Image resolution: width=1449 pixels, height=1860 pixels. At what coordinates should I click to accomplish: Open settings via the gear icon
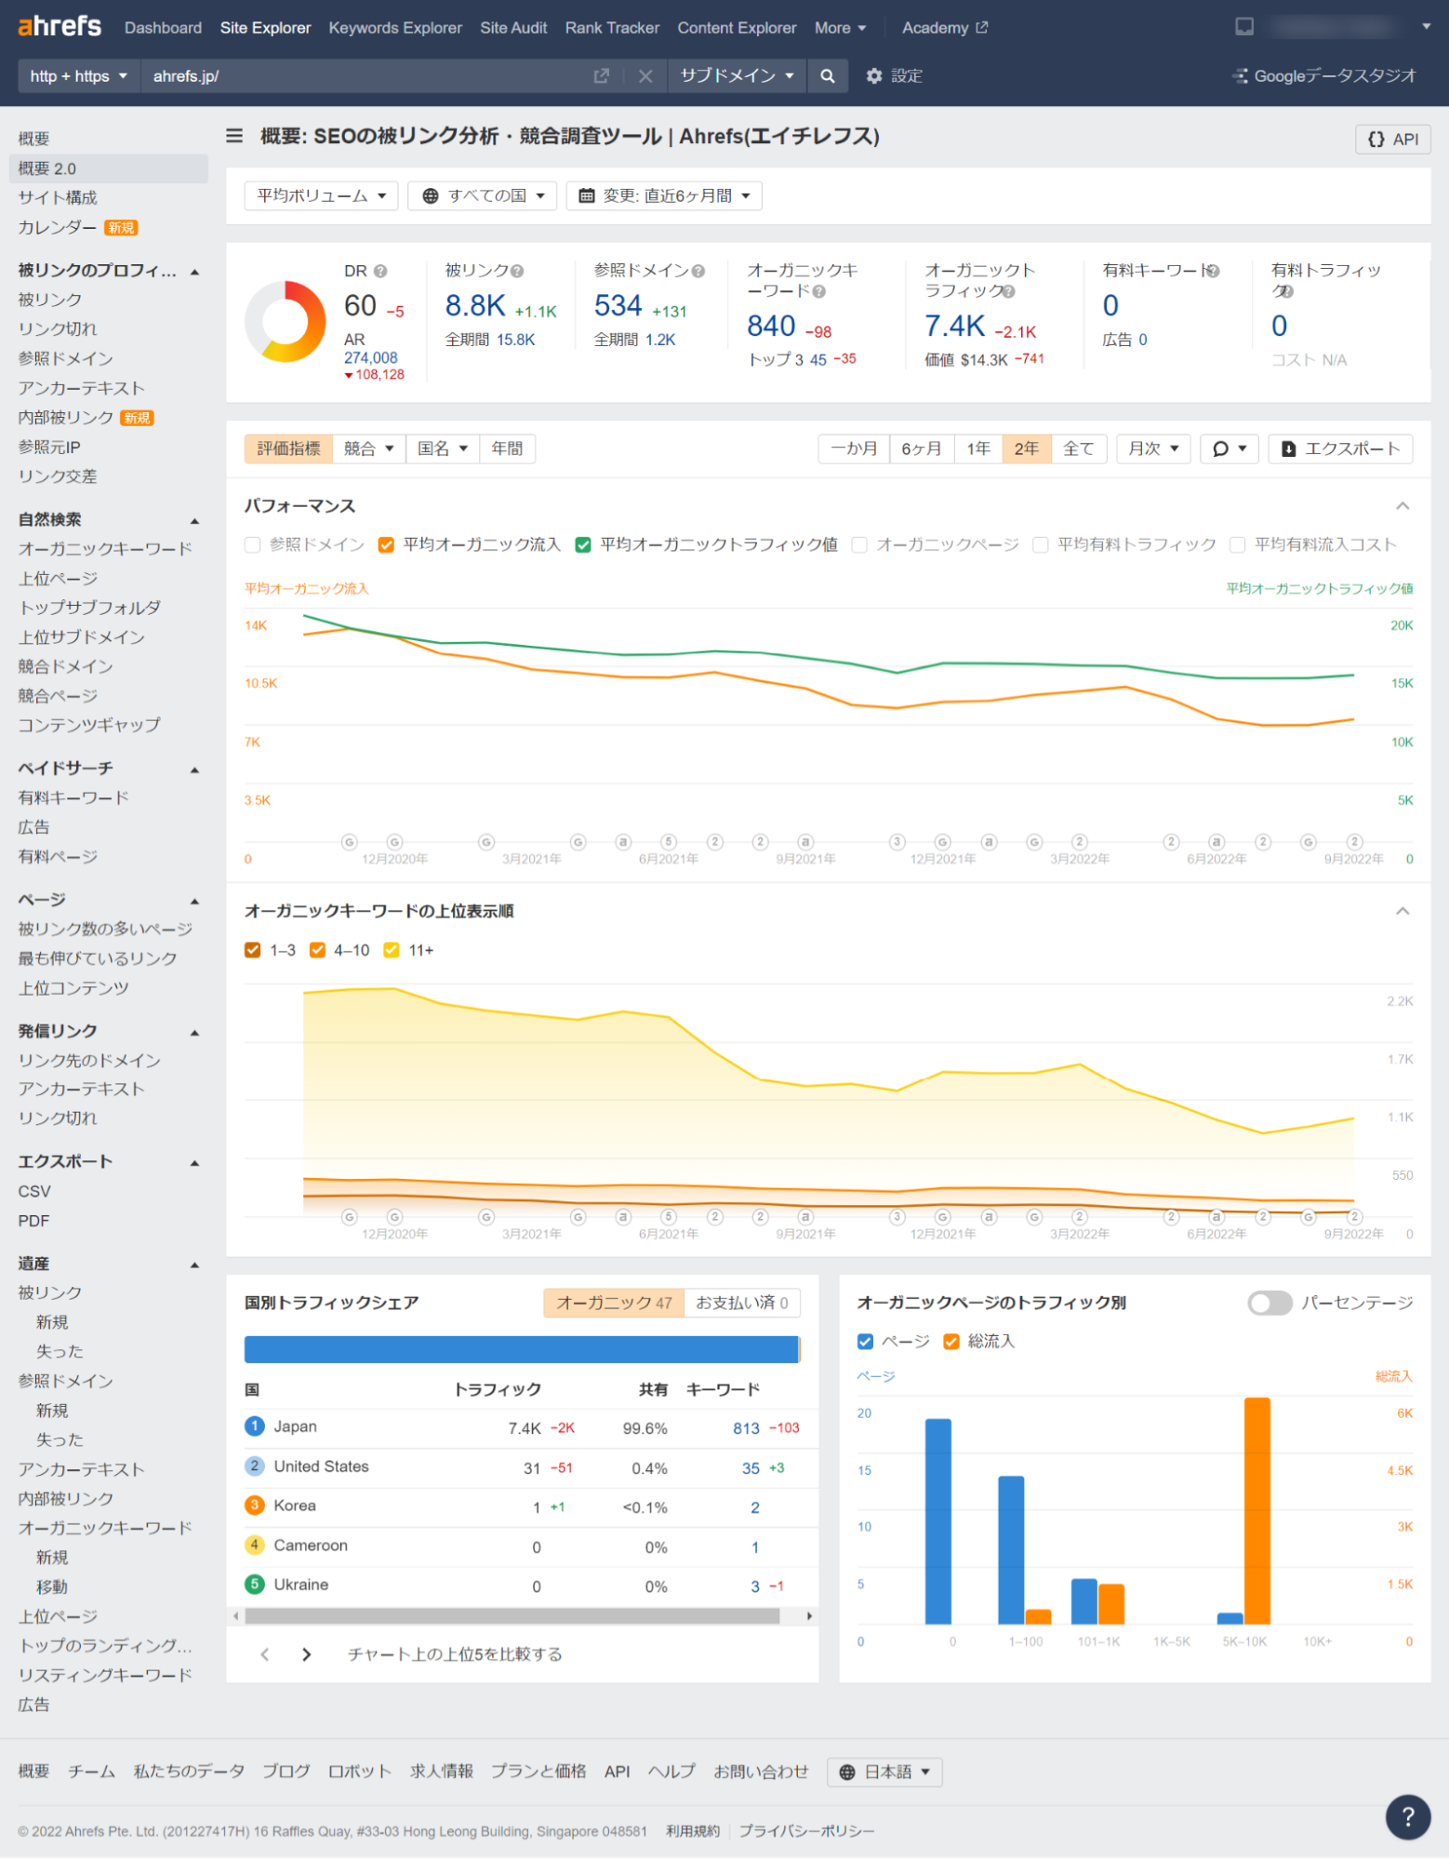point(873,76)
